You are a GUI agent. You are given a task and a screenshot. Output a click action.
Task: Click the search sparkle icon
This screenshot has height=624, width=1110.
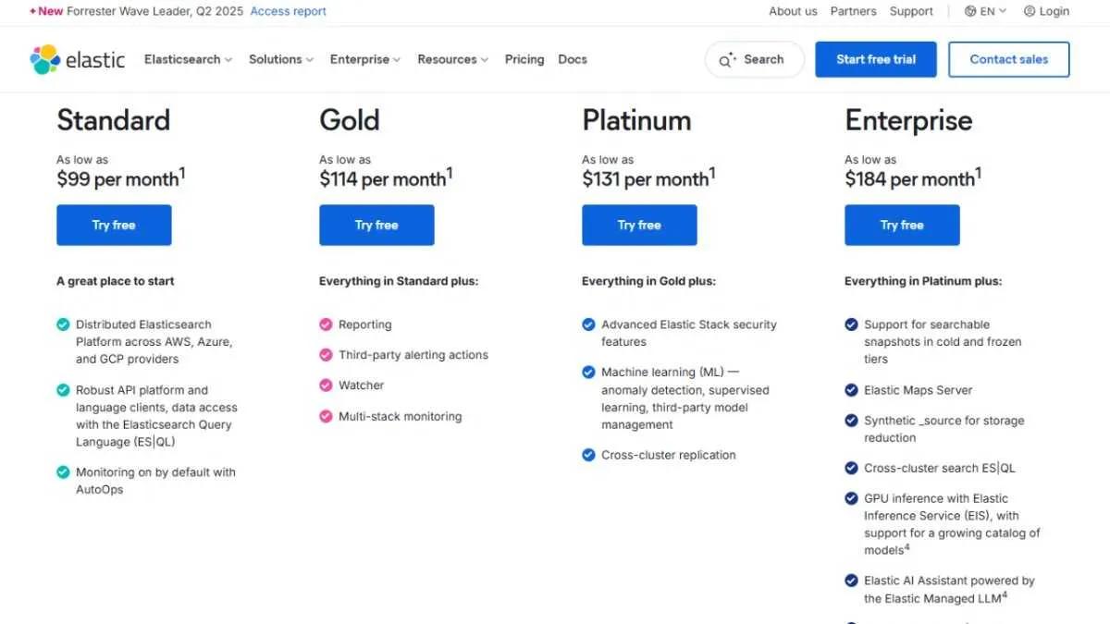728,59
